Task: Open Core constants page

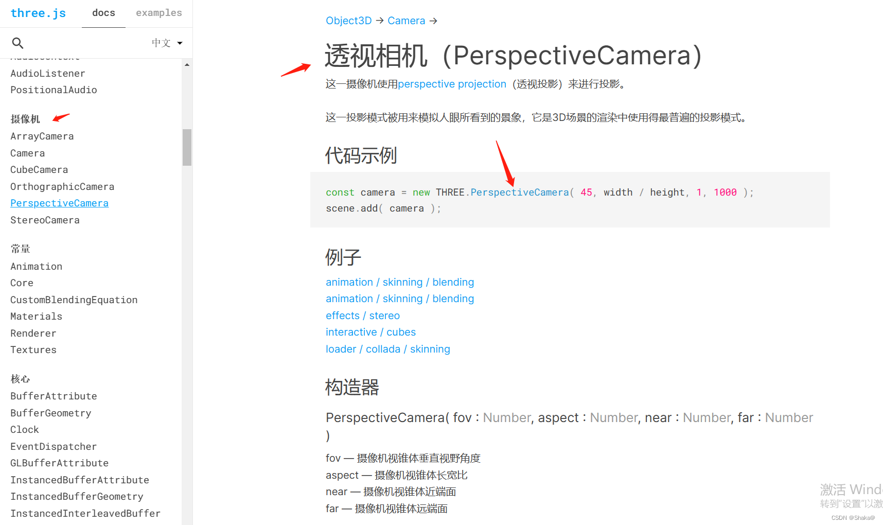Action: point(22,283)
